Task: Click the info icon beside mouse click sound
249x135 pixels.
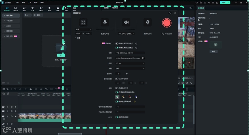Action: [x=135, y=102]
